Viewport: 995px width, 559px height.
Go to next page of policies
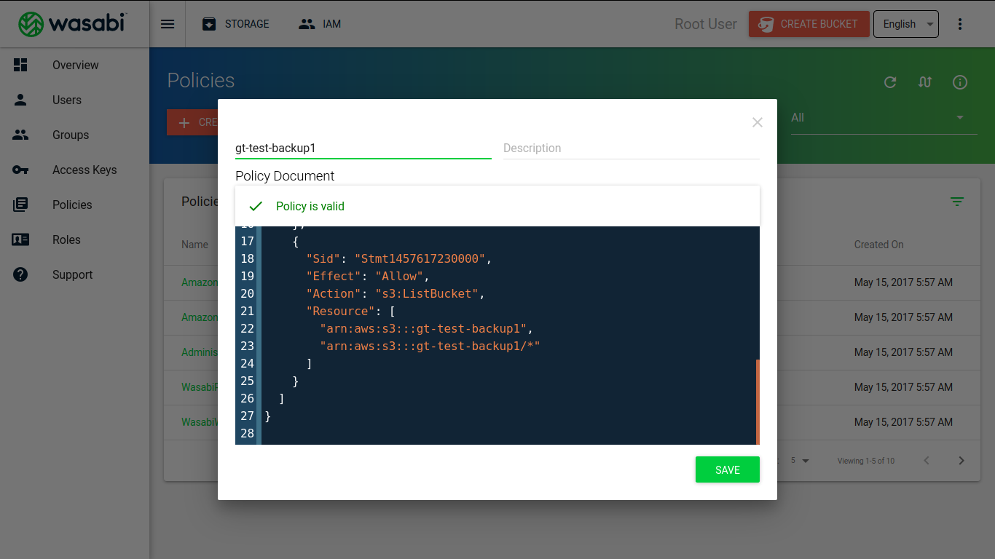pyautogui.click(x=961, y=461)
